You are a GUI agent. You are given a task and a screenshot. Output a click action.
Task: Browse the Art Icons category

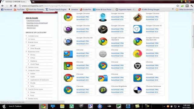[x=31, y=39]
